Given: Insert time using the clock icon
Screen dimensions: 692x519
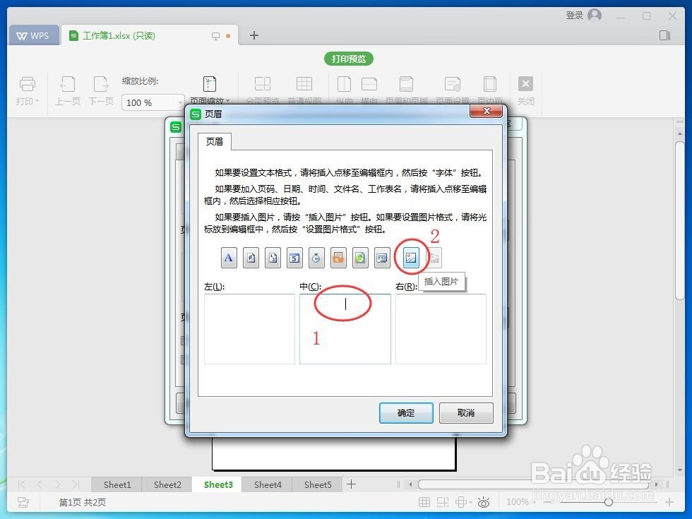Looking at the screenshot, I should [316, 258].
